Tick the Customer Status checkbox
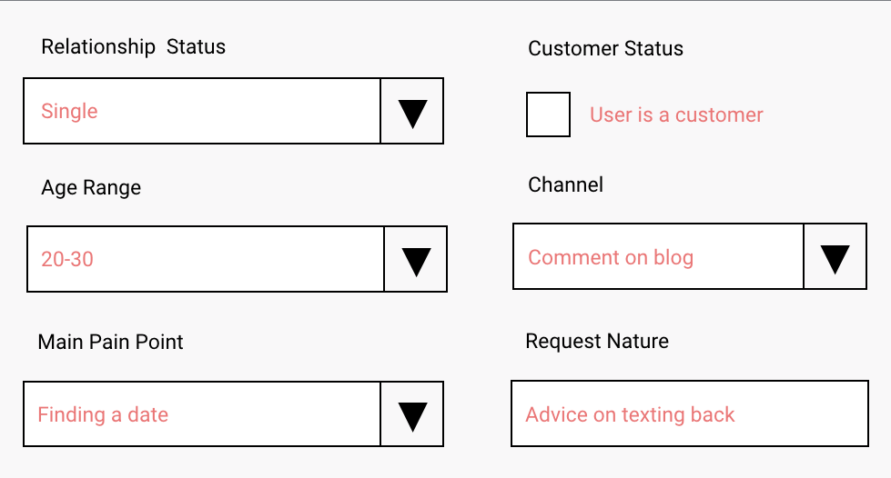This screenshot has width=891, height=478. coord(549,115)
